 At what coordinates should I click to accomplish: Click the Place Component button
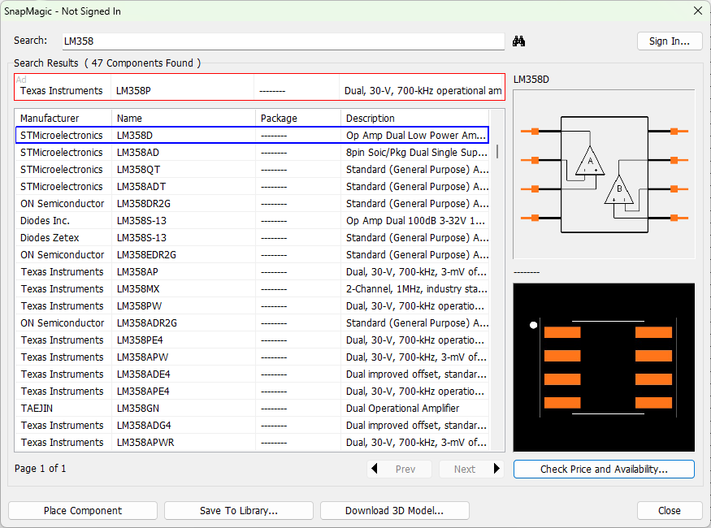click(83, 511)
